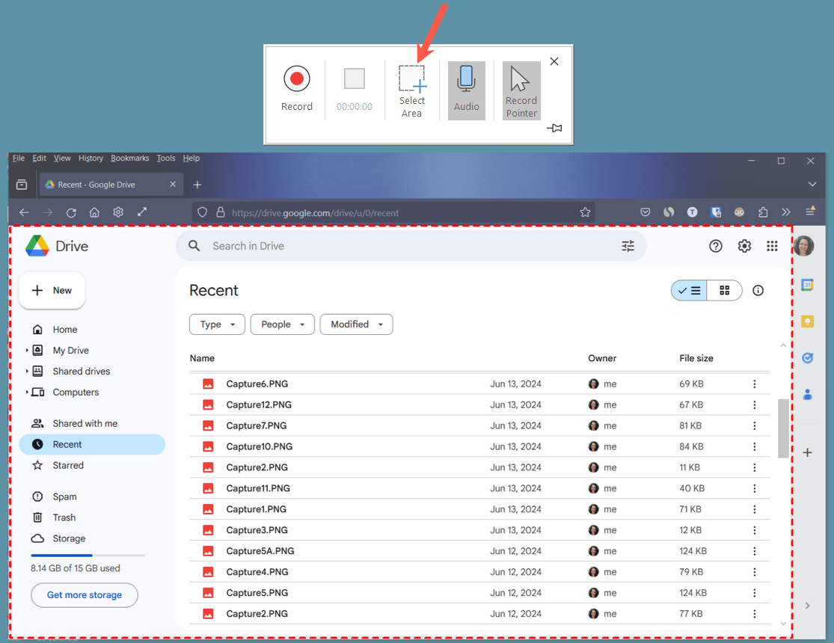Switch to list layout view
Image resolution: width=834 pixels, height=643 pixels.
point(689,290)
